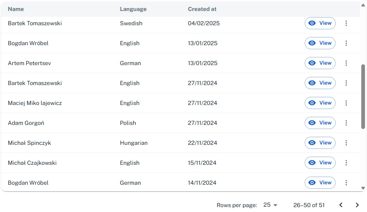Click kebab menu for Adam Gorgoń row

346,123
